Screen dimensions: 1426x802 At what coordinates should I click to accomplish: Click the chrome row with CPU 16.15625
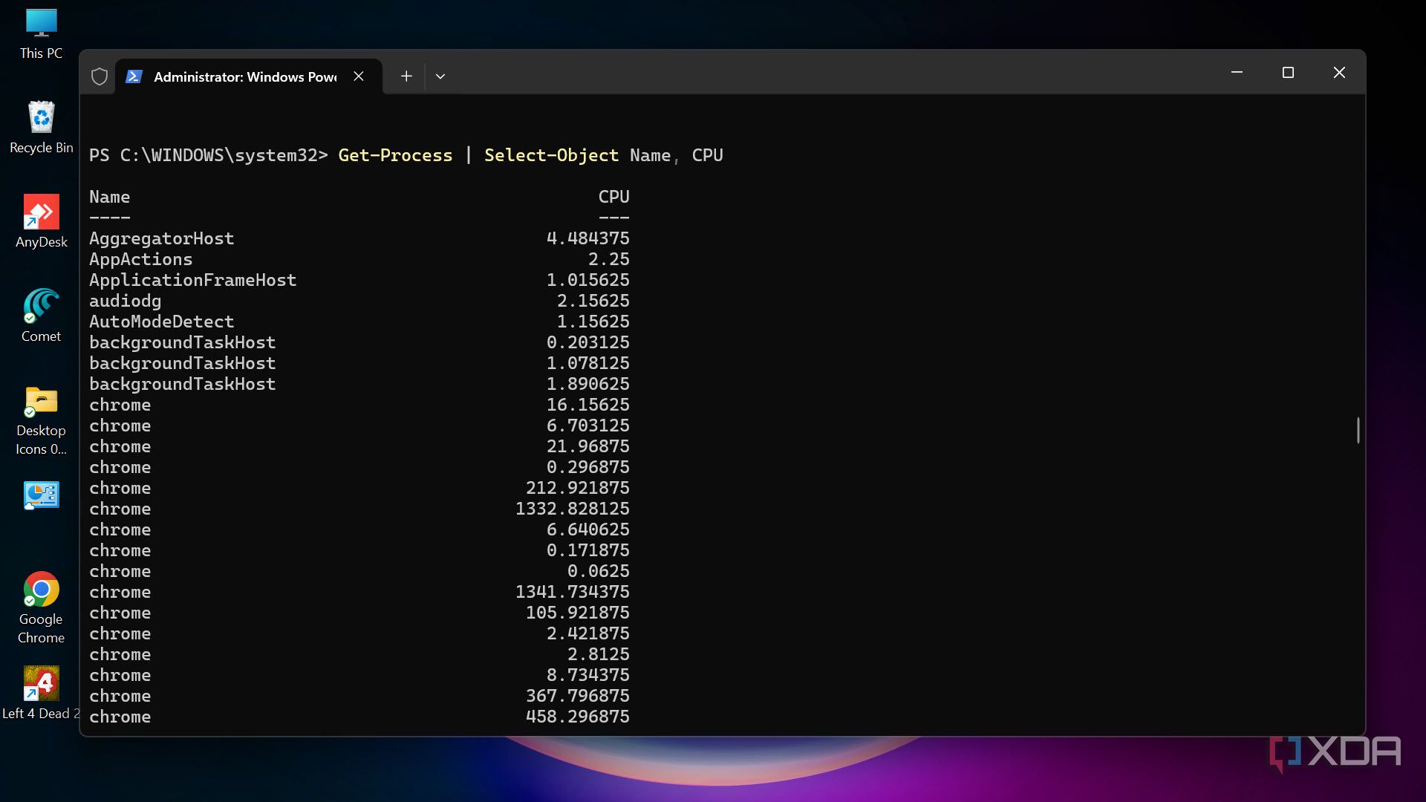click(359, 405)
